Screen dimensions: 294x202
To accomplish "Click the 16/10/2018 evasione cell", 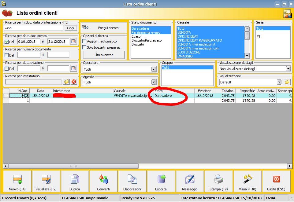I will tap(205, 96).
